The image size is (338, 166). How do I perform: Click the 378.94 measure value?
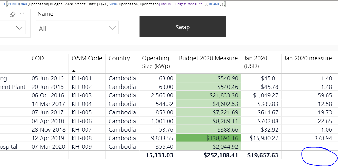pos(323,138)
